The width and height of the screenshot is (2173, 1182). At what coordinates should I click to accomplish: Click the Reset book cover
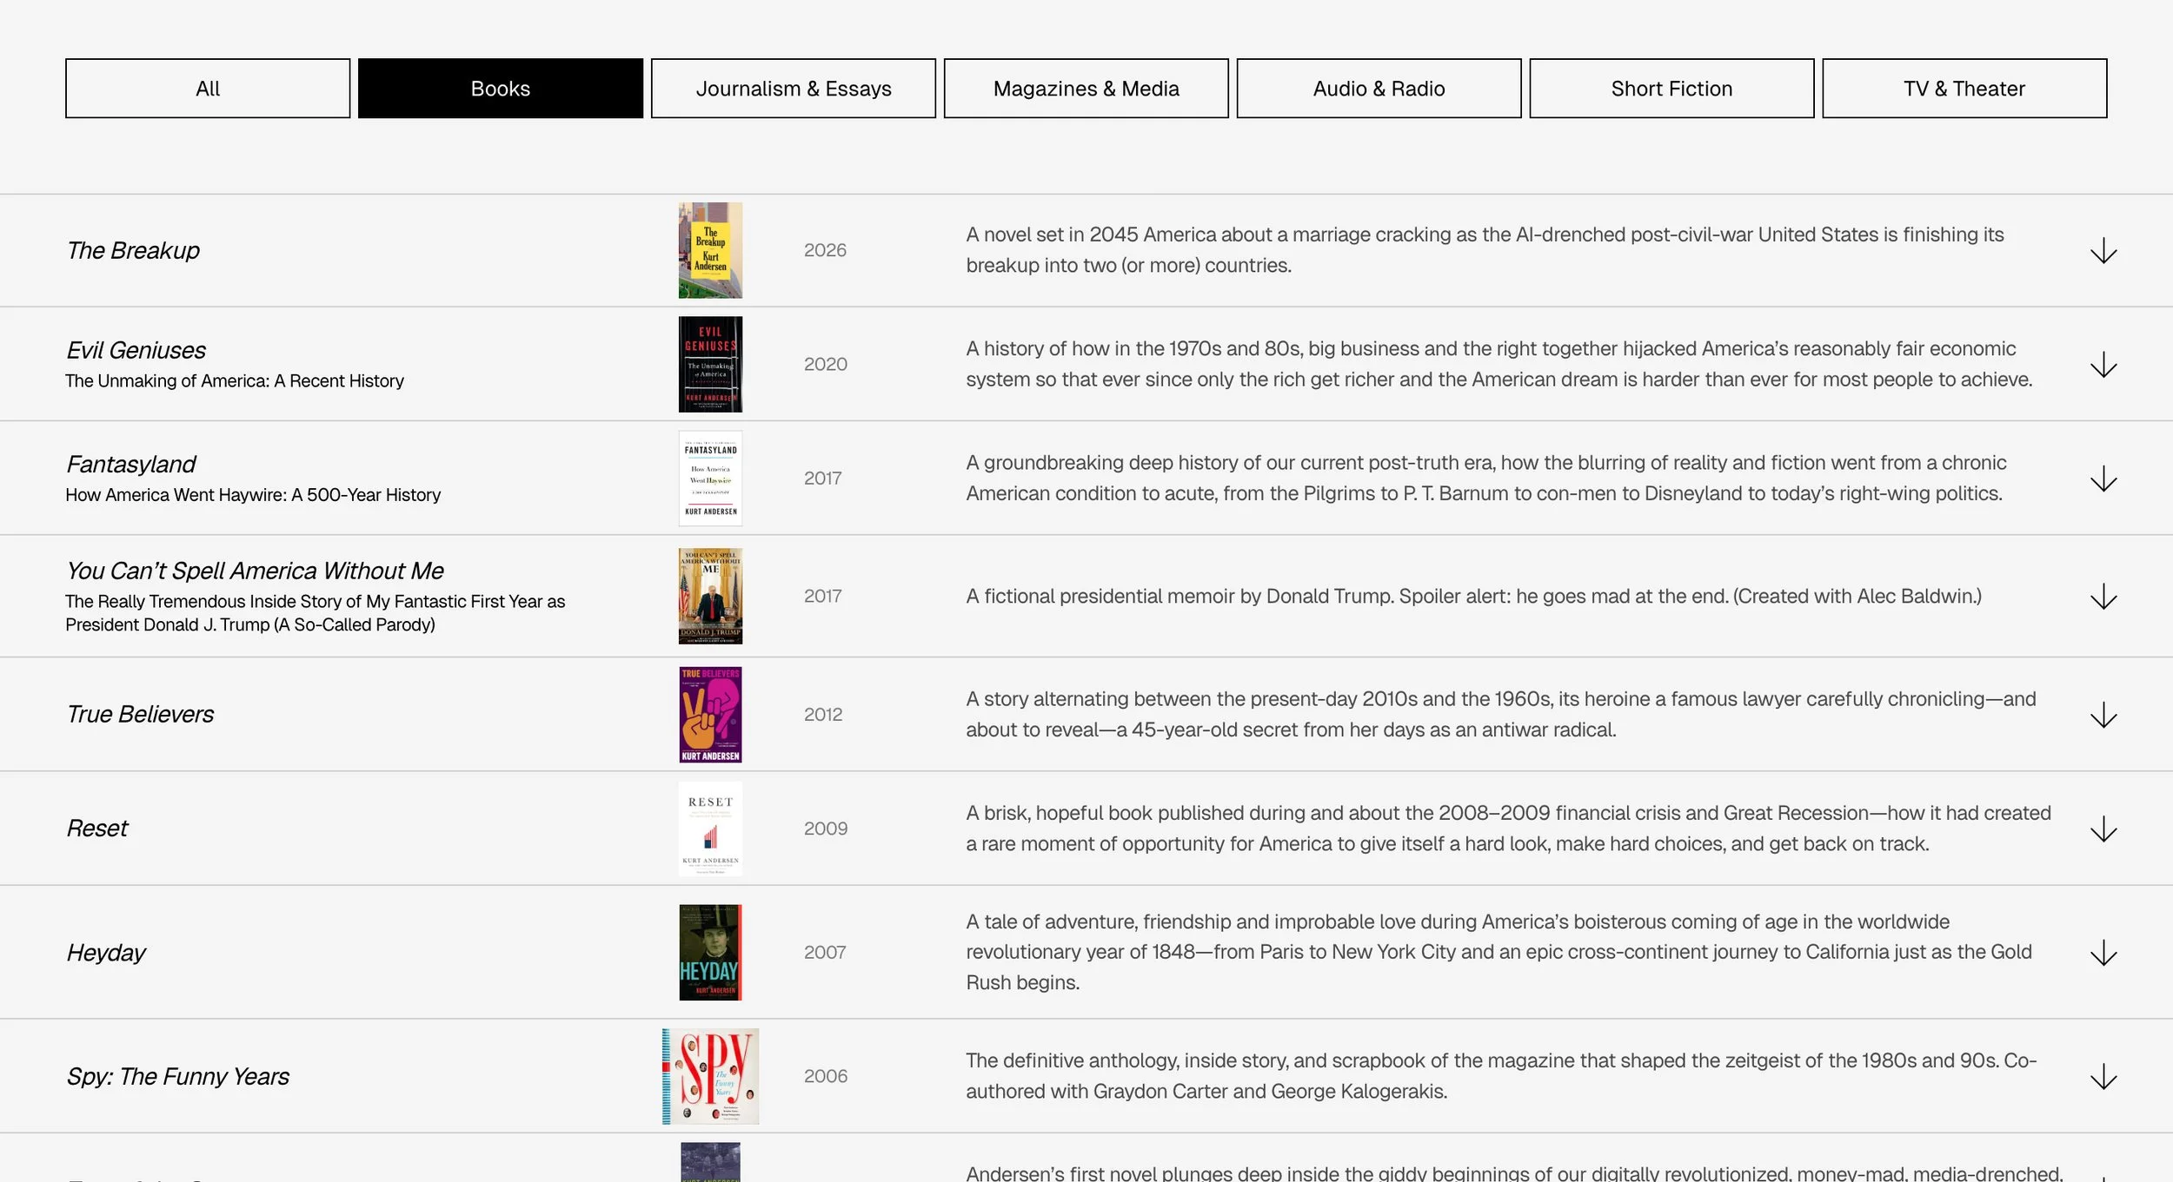coord(710,829)
